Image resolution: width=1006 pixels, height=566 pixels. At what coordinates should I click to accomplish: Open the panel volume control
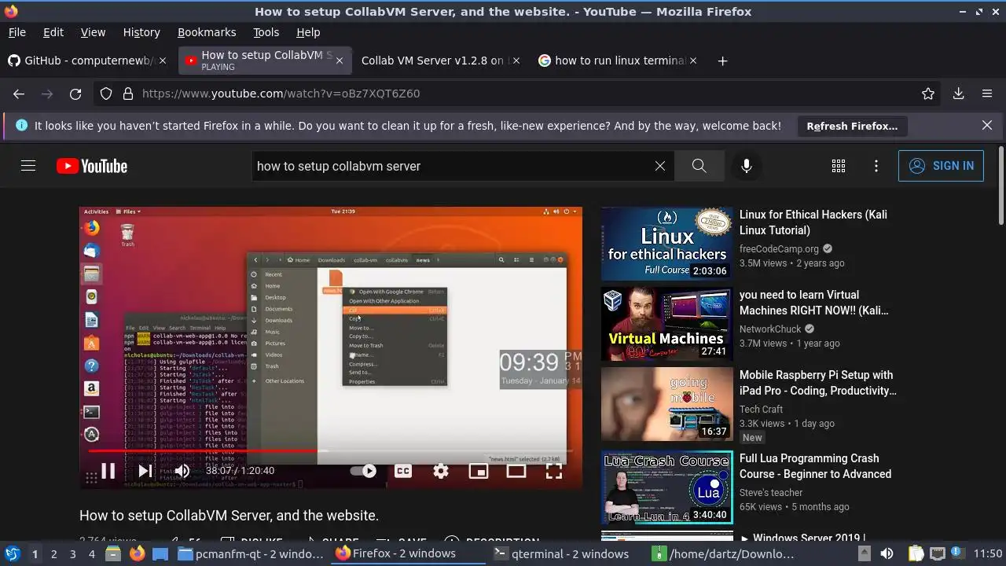pyautogui.click(x=887, y=553)
